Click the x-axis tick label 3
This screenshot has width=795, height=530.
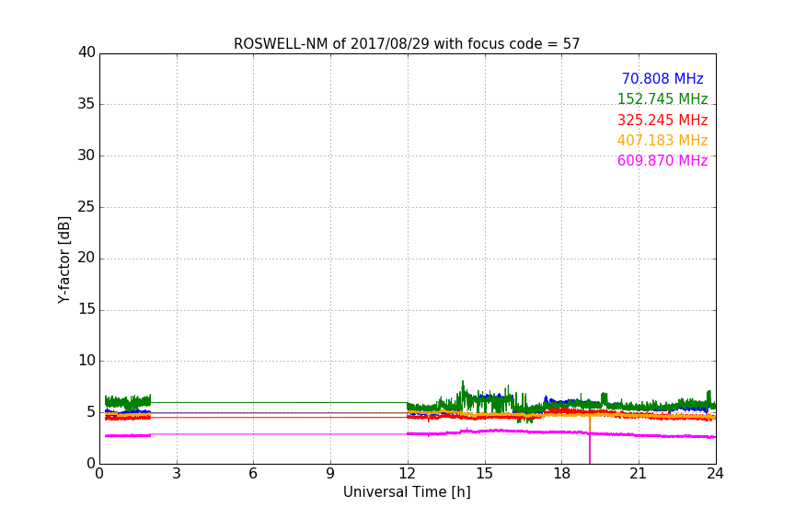(x=177, y=474)
